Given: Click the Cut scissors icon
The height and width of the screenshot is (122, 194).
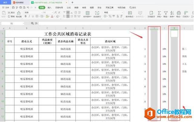Looking at the screenshot, I should tap(9, 12).
